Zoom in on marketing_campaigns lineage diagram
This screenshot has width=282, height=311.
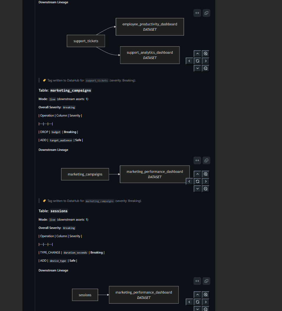tap(206, 174)
